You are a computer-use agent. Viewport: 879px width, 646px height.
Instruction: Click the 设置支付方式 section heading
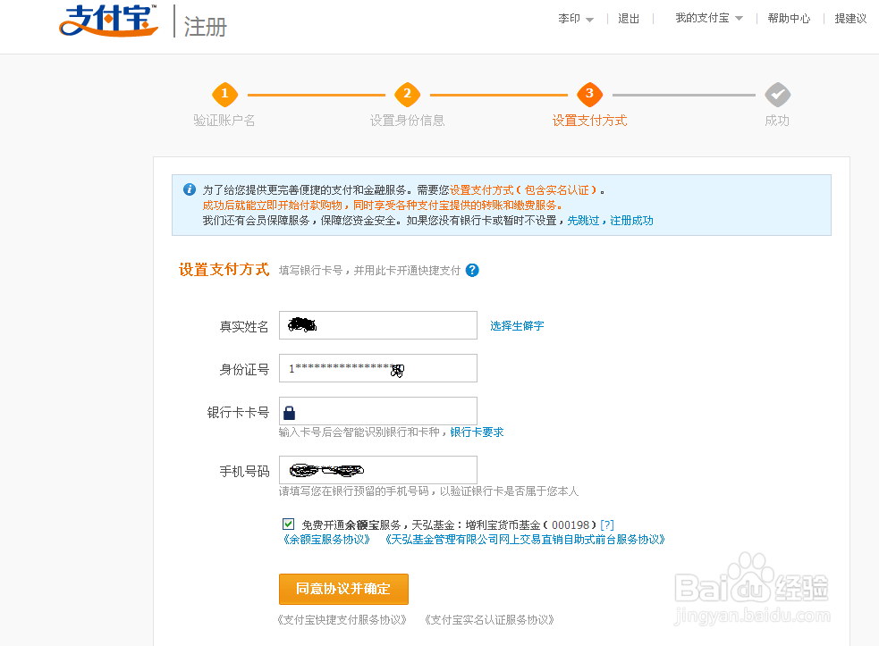point(224,270)
